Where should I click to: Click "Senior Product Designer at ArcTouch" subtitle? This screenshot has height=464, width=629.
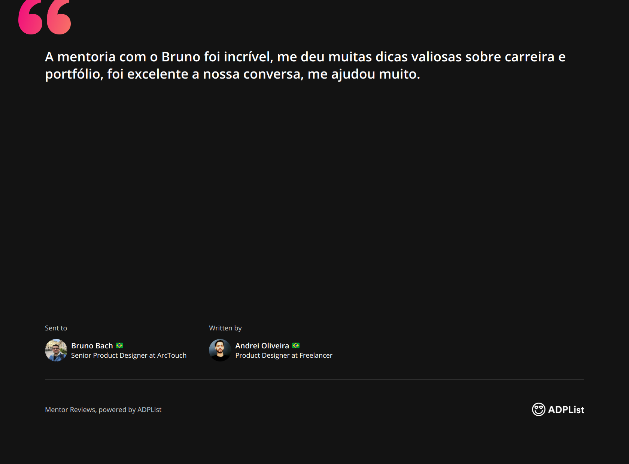(x=129, y=355)
